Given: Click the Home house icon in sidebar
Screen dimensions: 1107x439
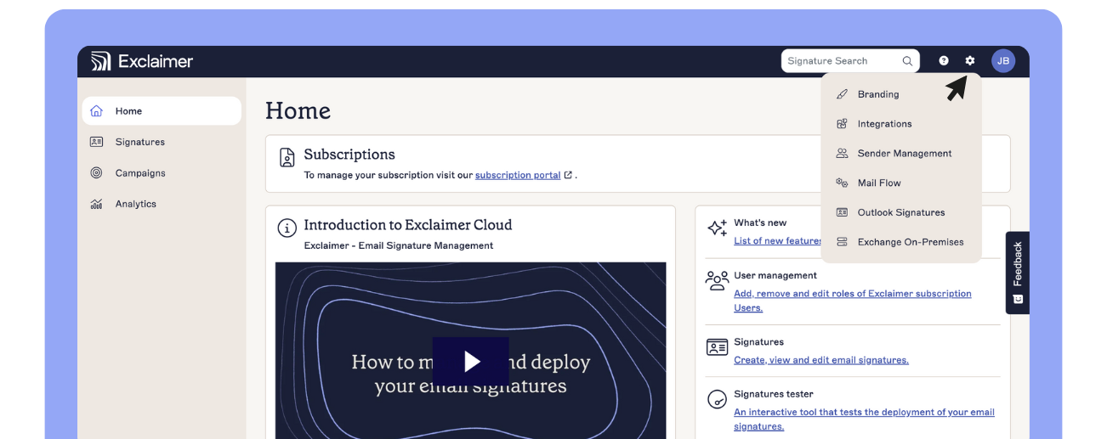Looking at the screenshot, I should coord(96,111).
